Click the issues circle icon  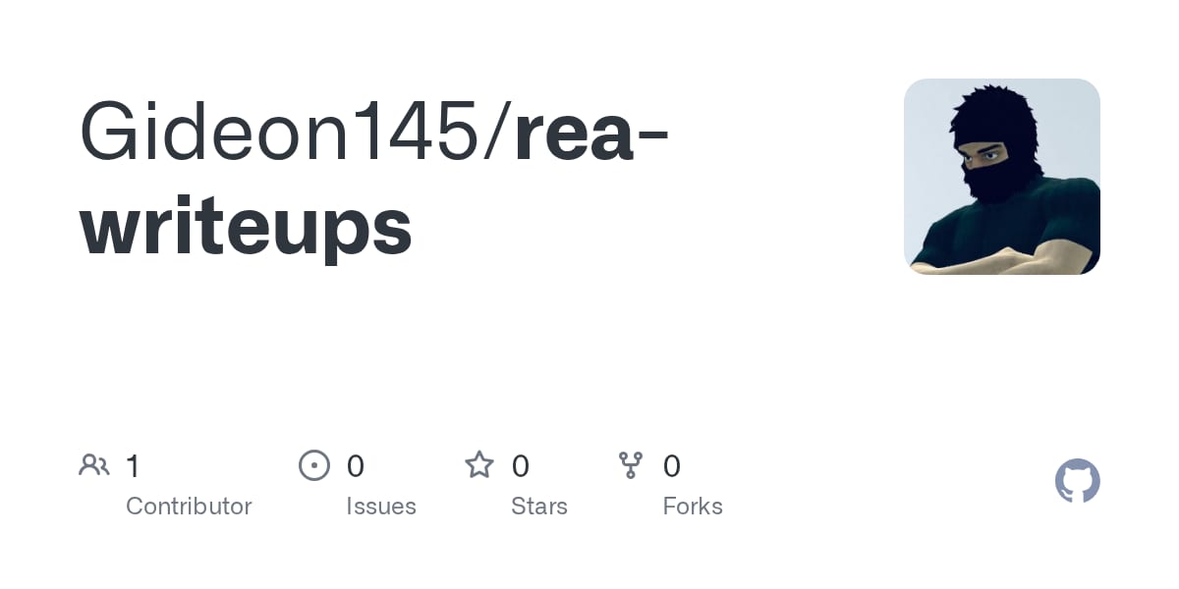pyautogui.click(x=314, y=465)
